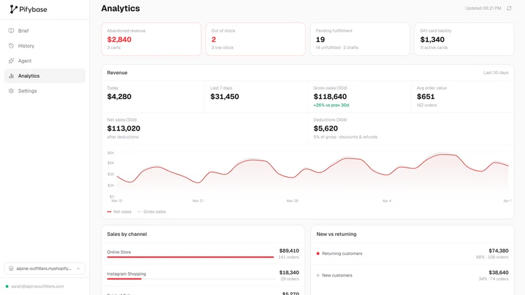Click the gray New customers dot
Image resolution: width=525 pixels, height=295 pixels.
(x=318, y=275)
